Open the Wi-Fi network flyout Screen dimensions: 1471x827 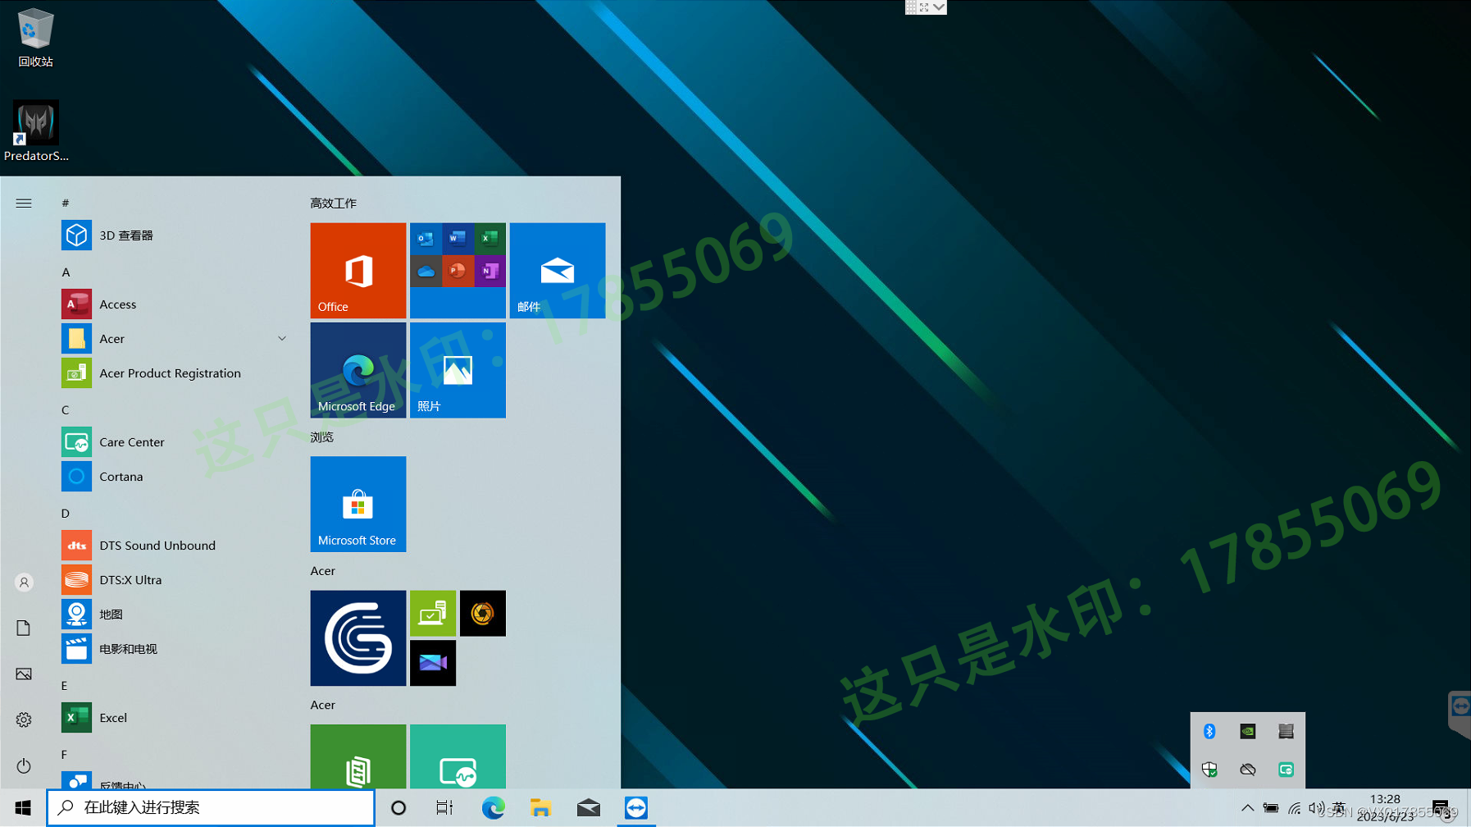[x=1294, y=808]
